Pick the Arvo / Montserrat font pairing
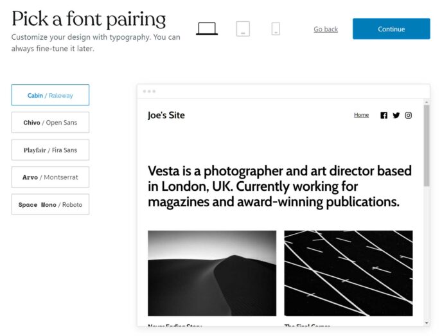 coord(50,177)
